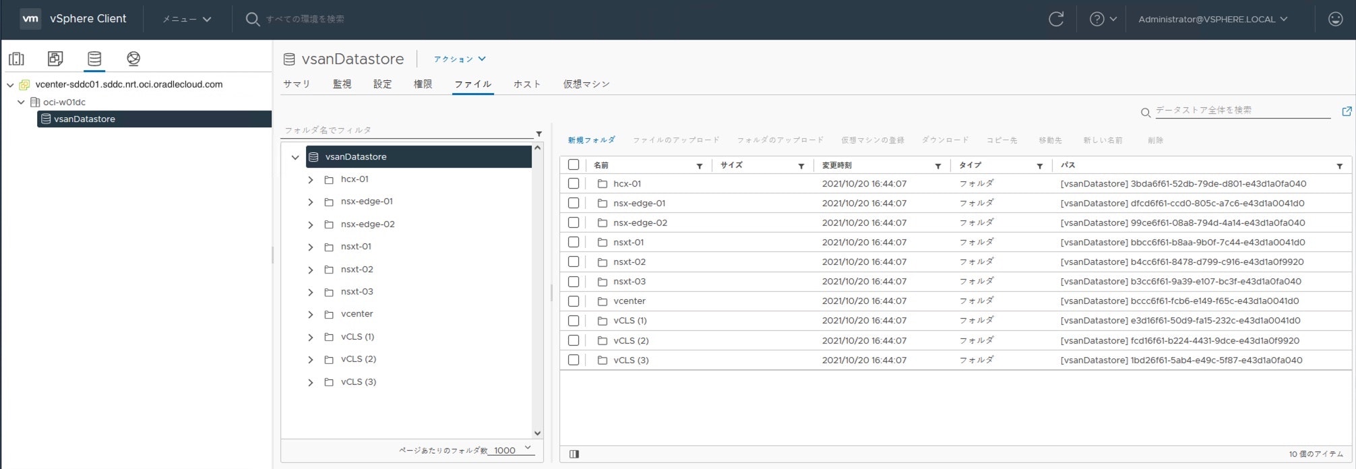Image resolution: width=1356 pixels, height=469 pixels.
Task: Click the 新規フォルダ button
Action: [591, 140]
